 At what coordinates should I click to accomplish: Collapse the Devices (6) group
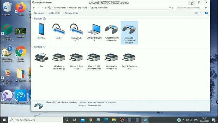[33, 18]
